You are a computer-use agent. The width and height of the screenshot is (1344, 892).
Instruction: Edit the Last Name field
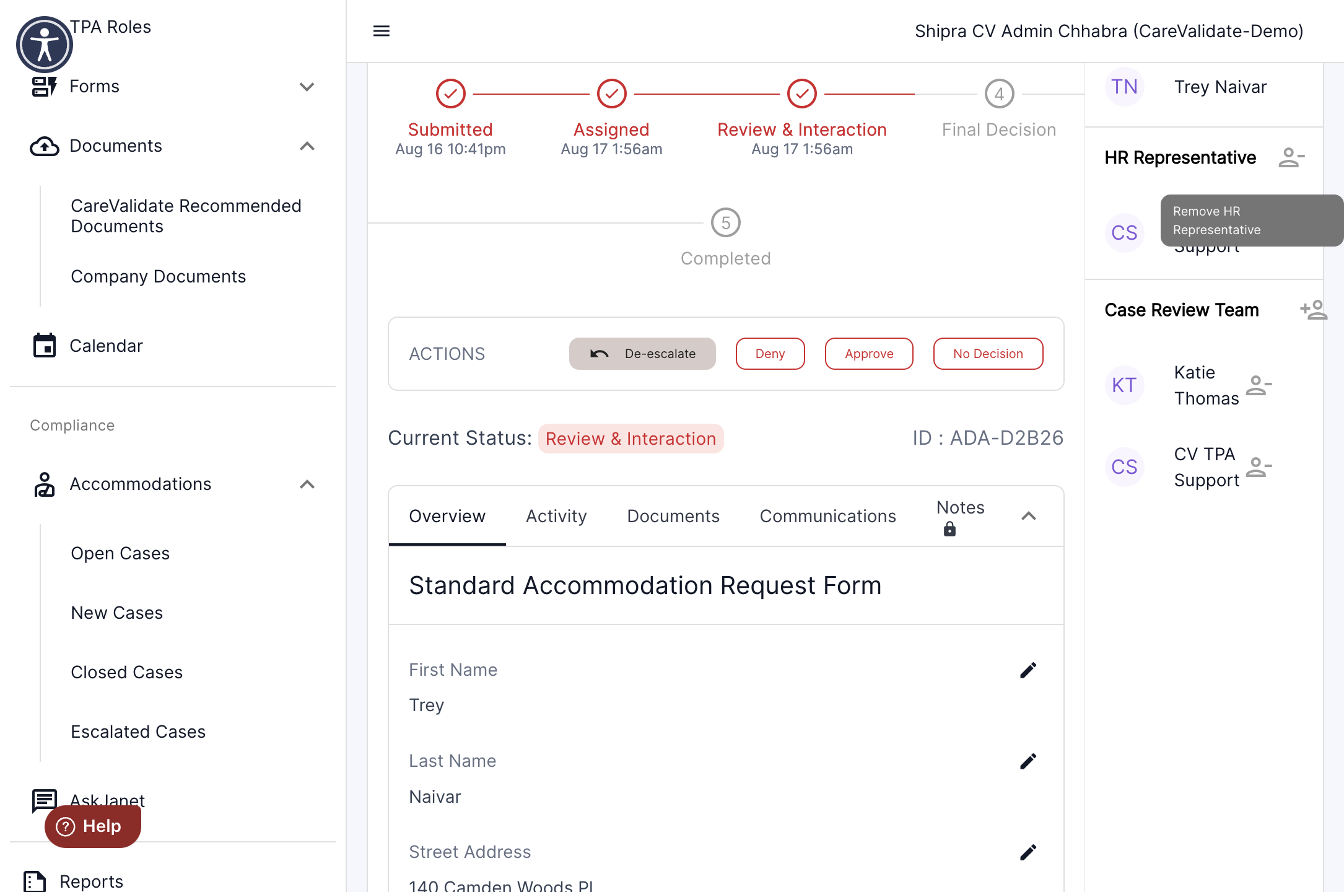tap(1028, 761)
